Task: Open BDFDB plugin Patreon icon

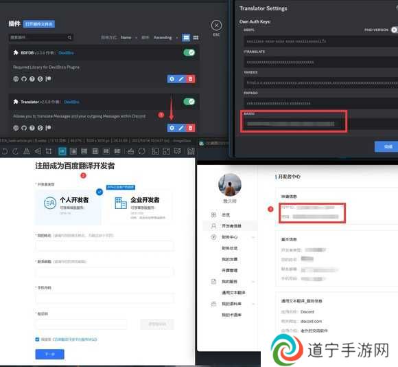Action: [48, 79]
